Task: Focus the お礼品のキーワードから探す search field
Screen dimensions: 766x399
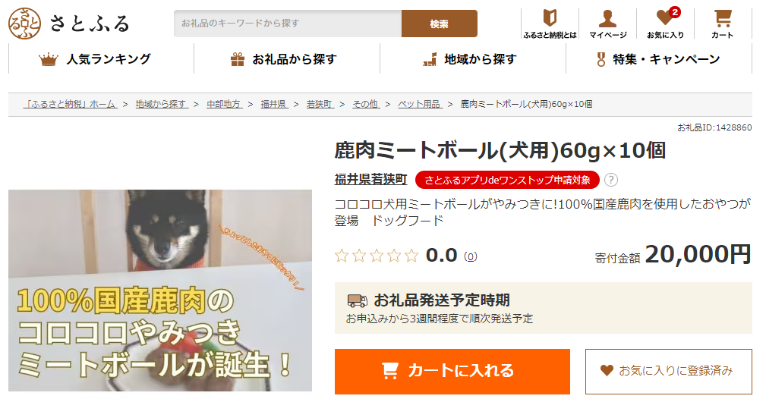Action: tap(288, 24)
